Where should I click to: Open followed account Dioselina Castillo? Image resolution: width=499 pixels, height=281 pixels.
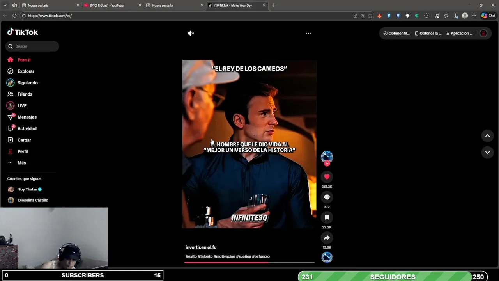33,200
